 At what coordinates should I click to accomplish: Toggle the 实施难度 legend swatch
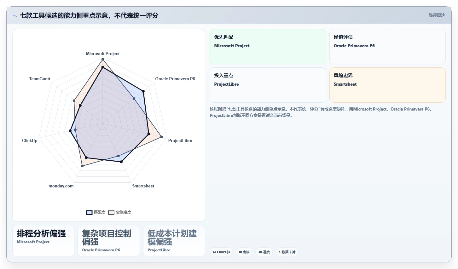[111, 213]
